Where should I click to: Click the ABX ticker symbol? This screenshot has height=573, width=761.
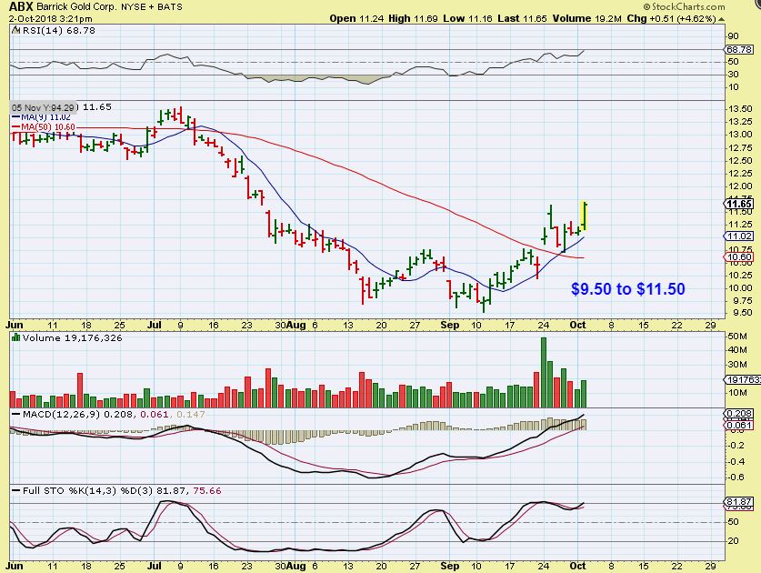point(21,6)
